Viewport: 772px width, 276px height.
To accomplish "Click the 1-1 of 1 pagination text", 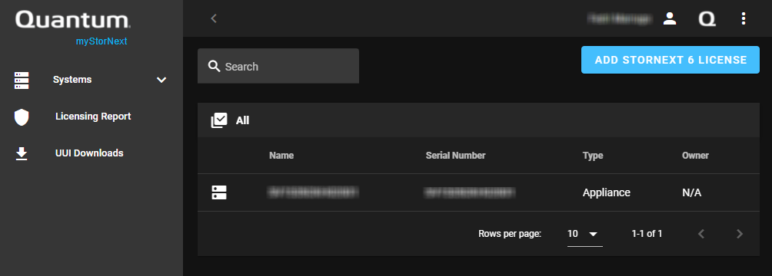I will point(647,234).
